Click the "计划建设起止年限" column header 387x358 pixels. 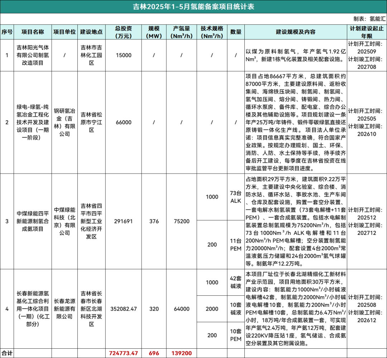[367, 32]
